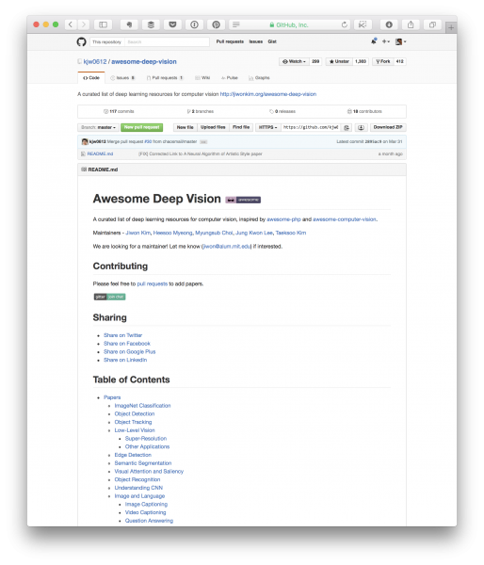Switch to the Code tab
Screen dimensions: 484x565
pos(91,78)
